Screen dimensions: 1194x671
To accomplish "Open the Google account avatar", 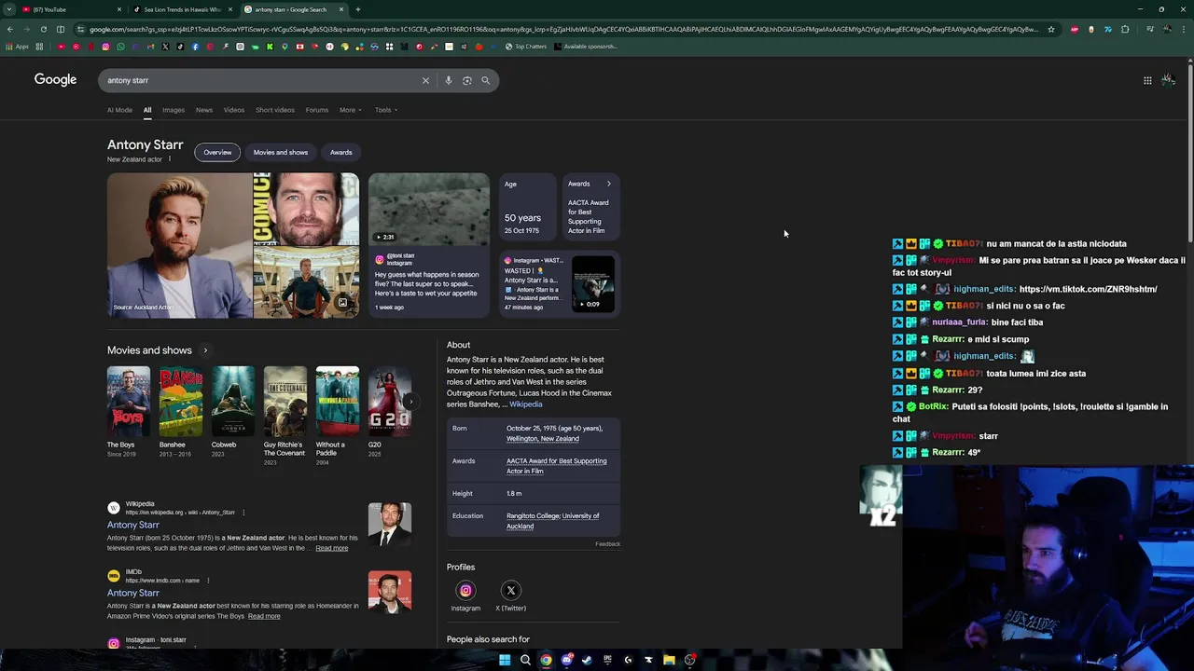I will [x=1168, y=80].
